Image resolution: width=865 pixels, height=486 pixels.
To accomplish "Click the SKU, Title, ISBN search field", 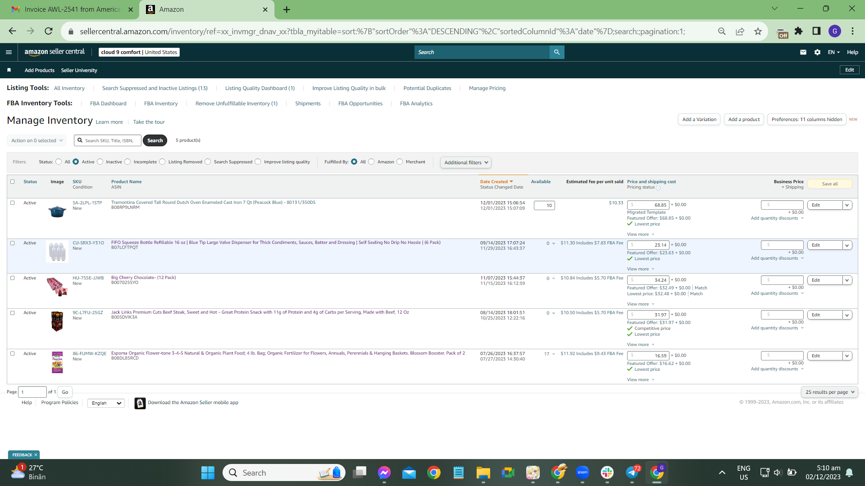I will (108, 140).
